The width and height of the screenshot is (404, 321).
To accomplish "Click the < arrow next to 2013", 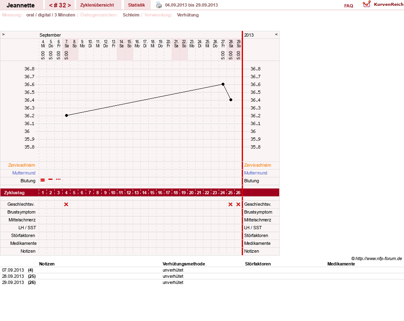I will (276, 34).
